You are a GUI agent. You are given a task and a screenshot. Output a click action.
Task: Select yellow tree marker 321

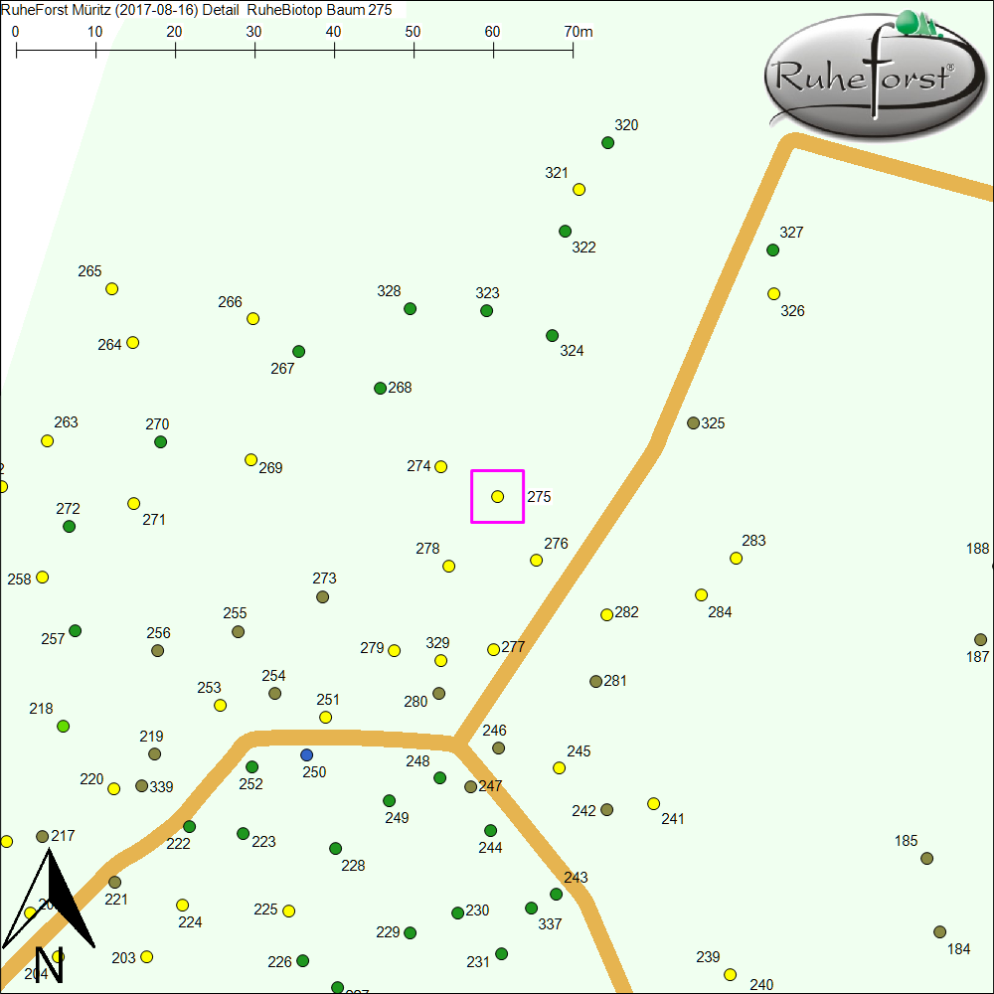(x=580, y=190)
